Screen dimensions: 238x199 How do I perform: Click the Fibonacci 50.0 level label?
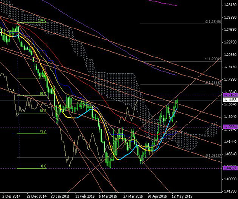[x=43, y=94]
